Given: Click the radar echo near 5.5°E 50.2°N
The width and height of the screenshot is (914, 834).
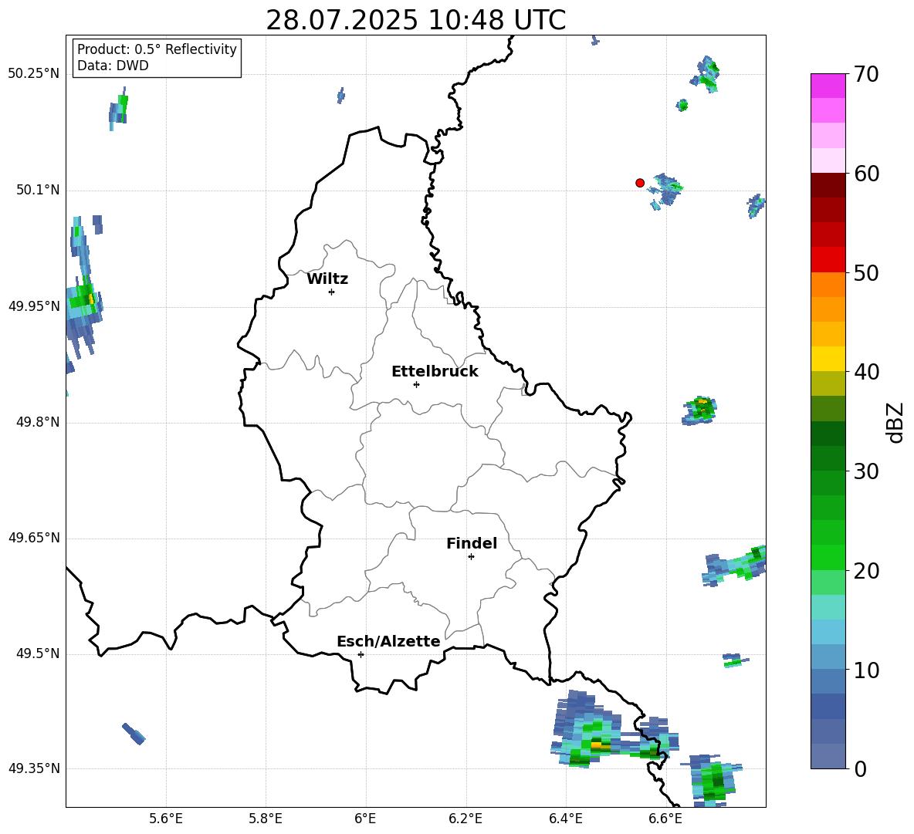Looking at the screenshot, I should [x=118, y=108].
